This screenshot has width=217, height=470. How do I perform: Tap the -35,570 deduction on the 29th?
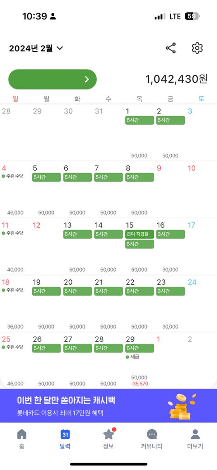139,383
